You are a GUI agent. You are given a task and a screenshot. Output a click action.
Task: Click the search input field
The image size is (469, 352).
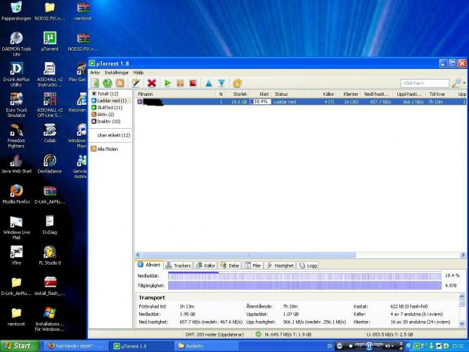coord(424,83)
